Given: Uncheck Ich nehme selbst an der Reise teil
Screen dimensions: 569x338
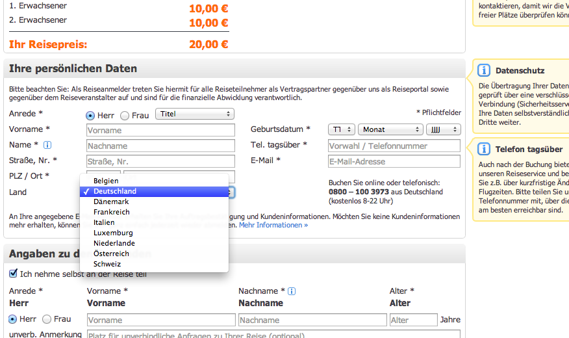Looking at the screenshot, I should [13, 273].
